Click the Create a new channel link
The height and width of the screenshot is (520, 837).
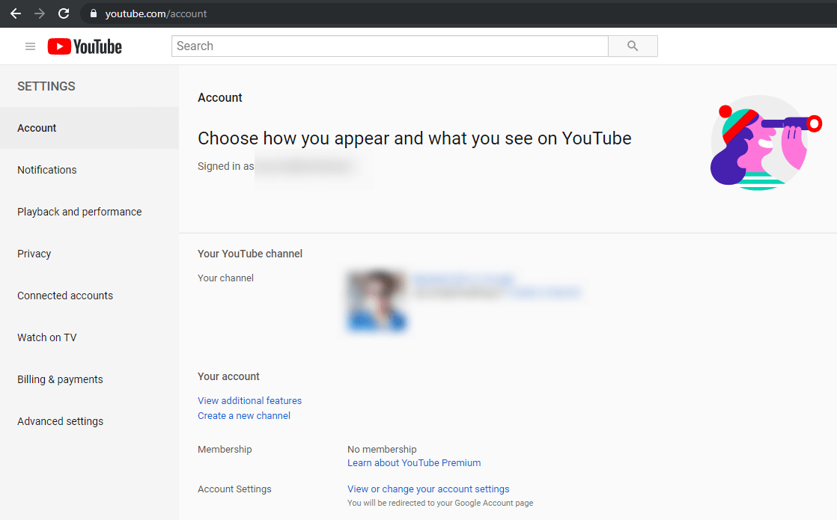point(244,415)
